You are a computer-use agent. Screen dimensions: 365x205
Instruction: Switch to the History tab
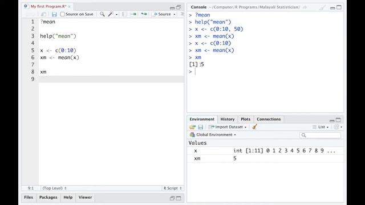click(x=228, y=119)
